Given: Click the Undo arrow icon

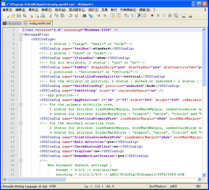Looking at the screenshot, I should (70, 16).
